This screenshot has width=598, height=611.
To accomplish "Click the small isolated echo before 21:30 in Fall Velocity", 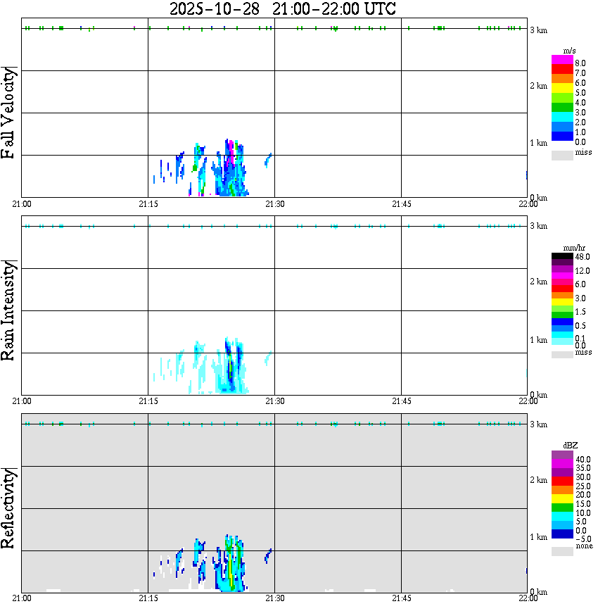I will [268, 160].
